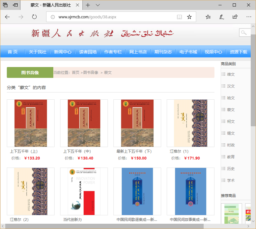Click the price ¥150.80

tap(139, 158)
